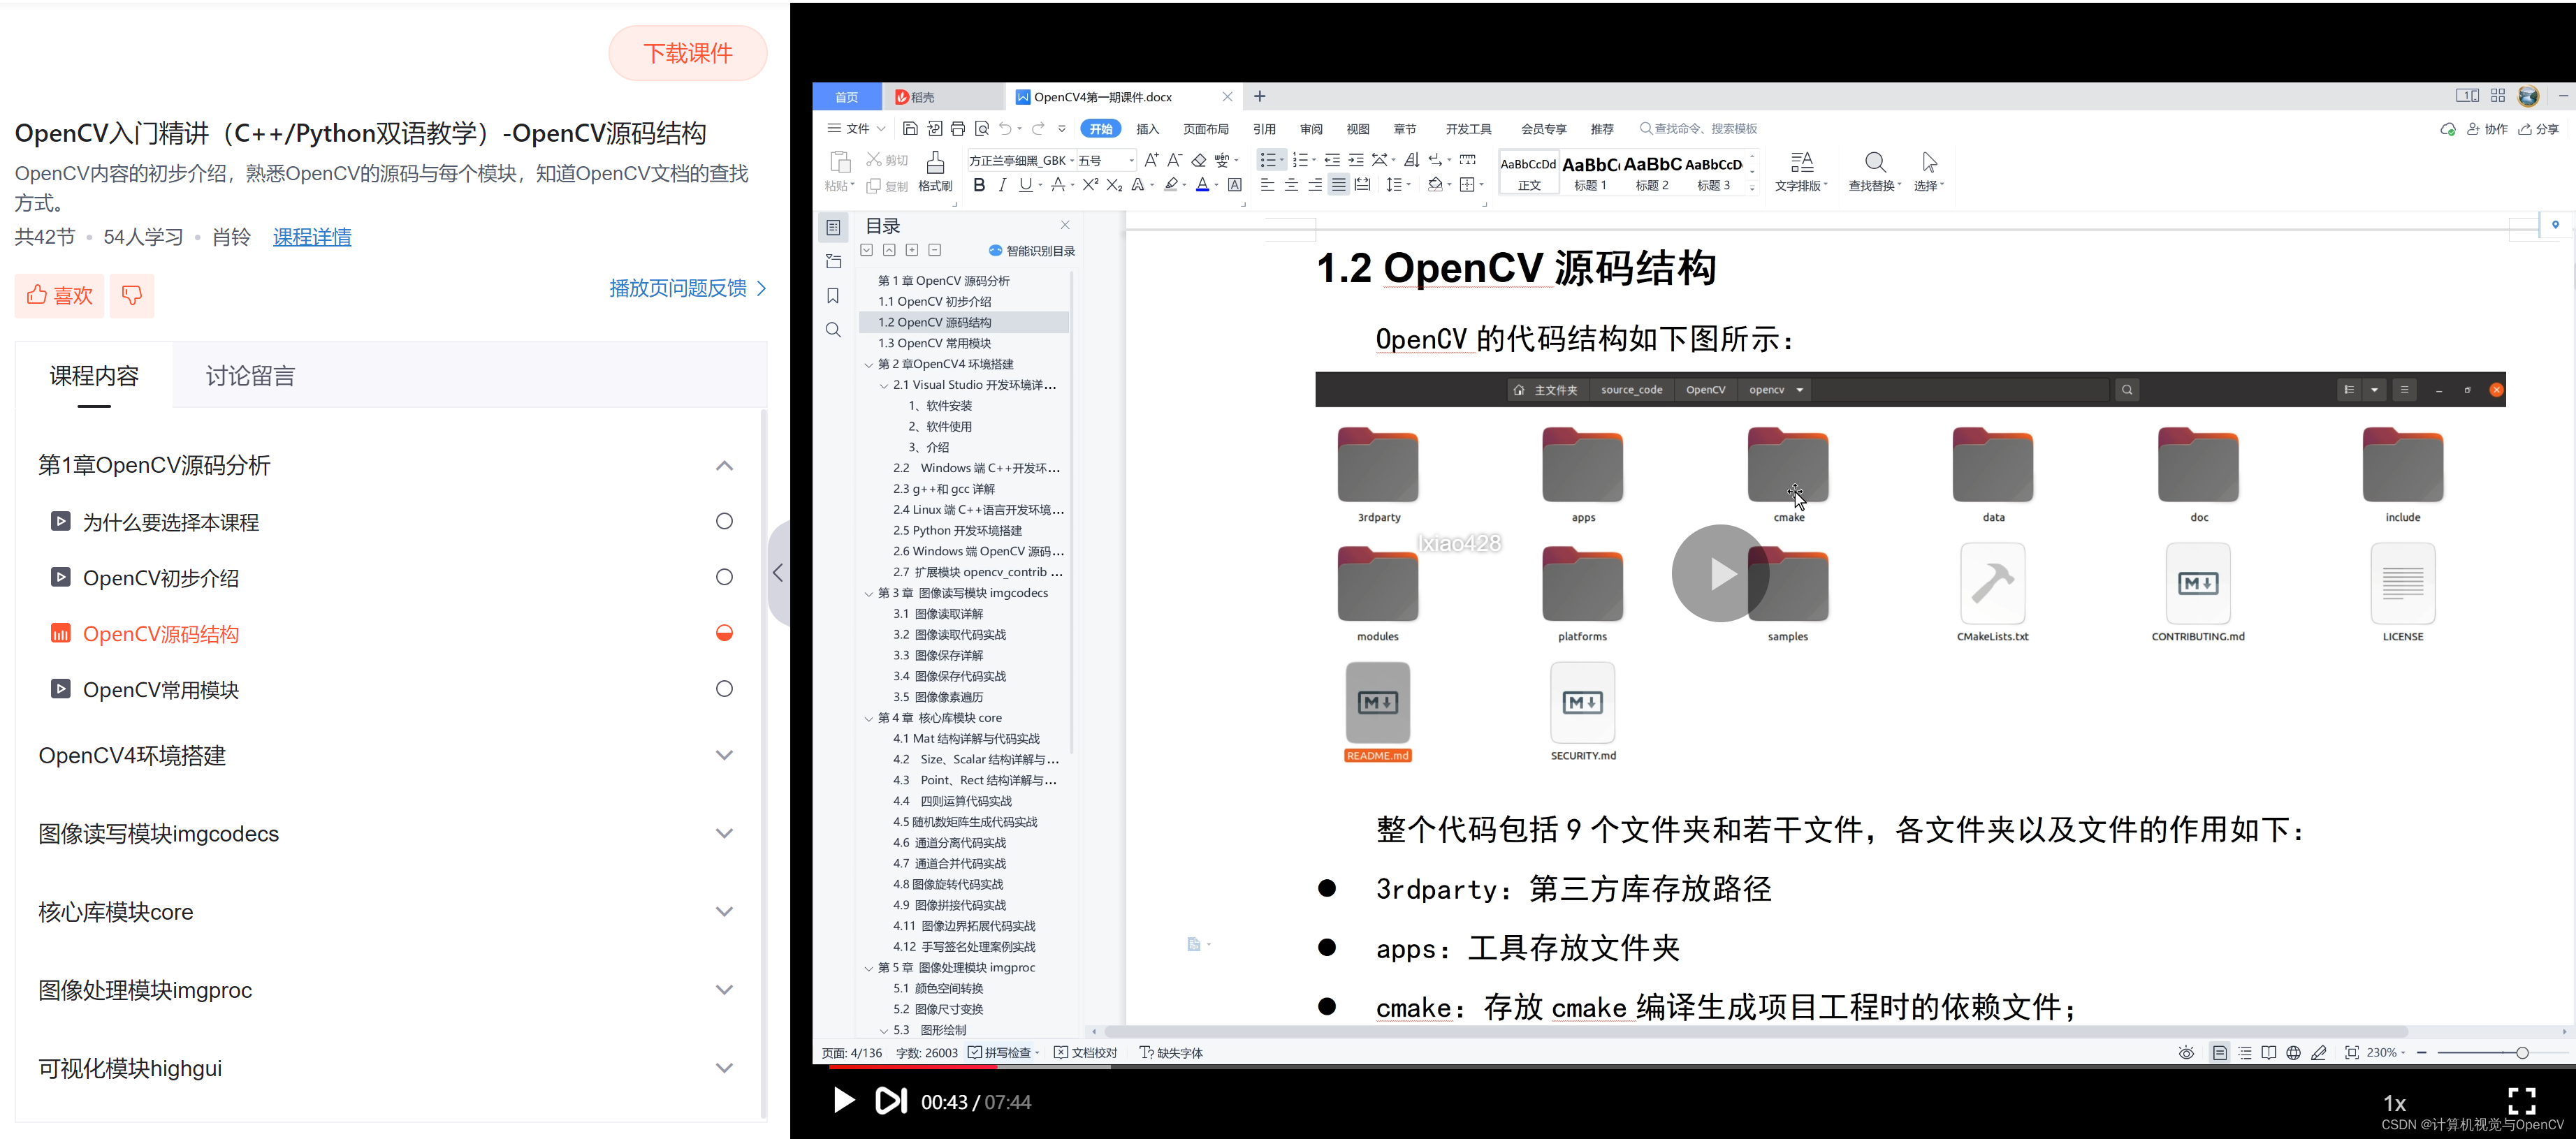This screenshot has width=2576, height=1139.
Task: Select outline item 1.3 OpenCV 常用模块
Action: click(934, 343)
